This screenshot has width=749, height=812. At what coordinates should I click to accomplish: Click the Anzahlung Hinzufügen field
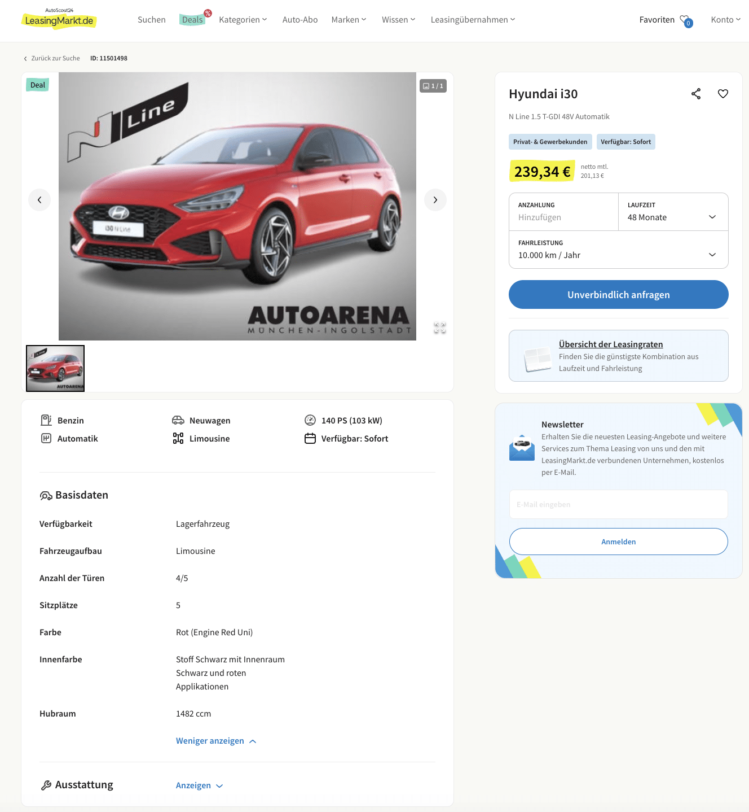(564, 212)
